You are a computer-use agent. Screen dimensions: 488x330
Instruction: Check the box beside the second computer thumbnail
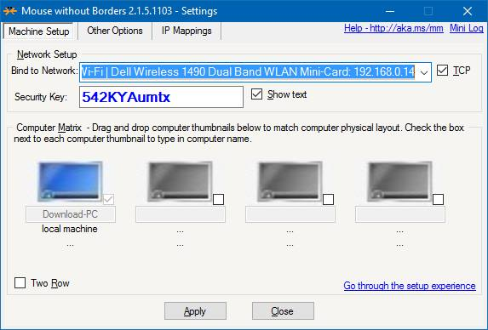tap(219, 199)
